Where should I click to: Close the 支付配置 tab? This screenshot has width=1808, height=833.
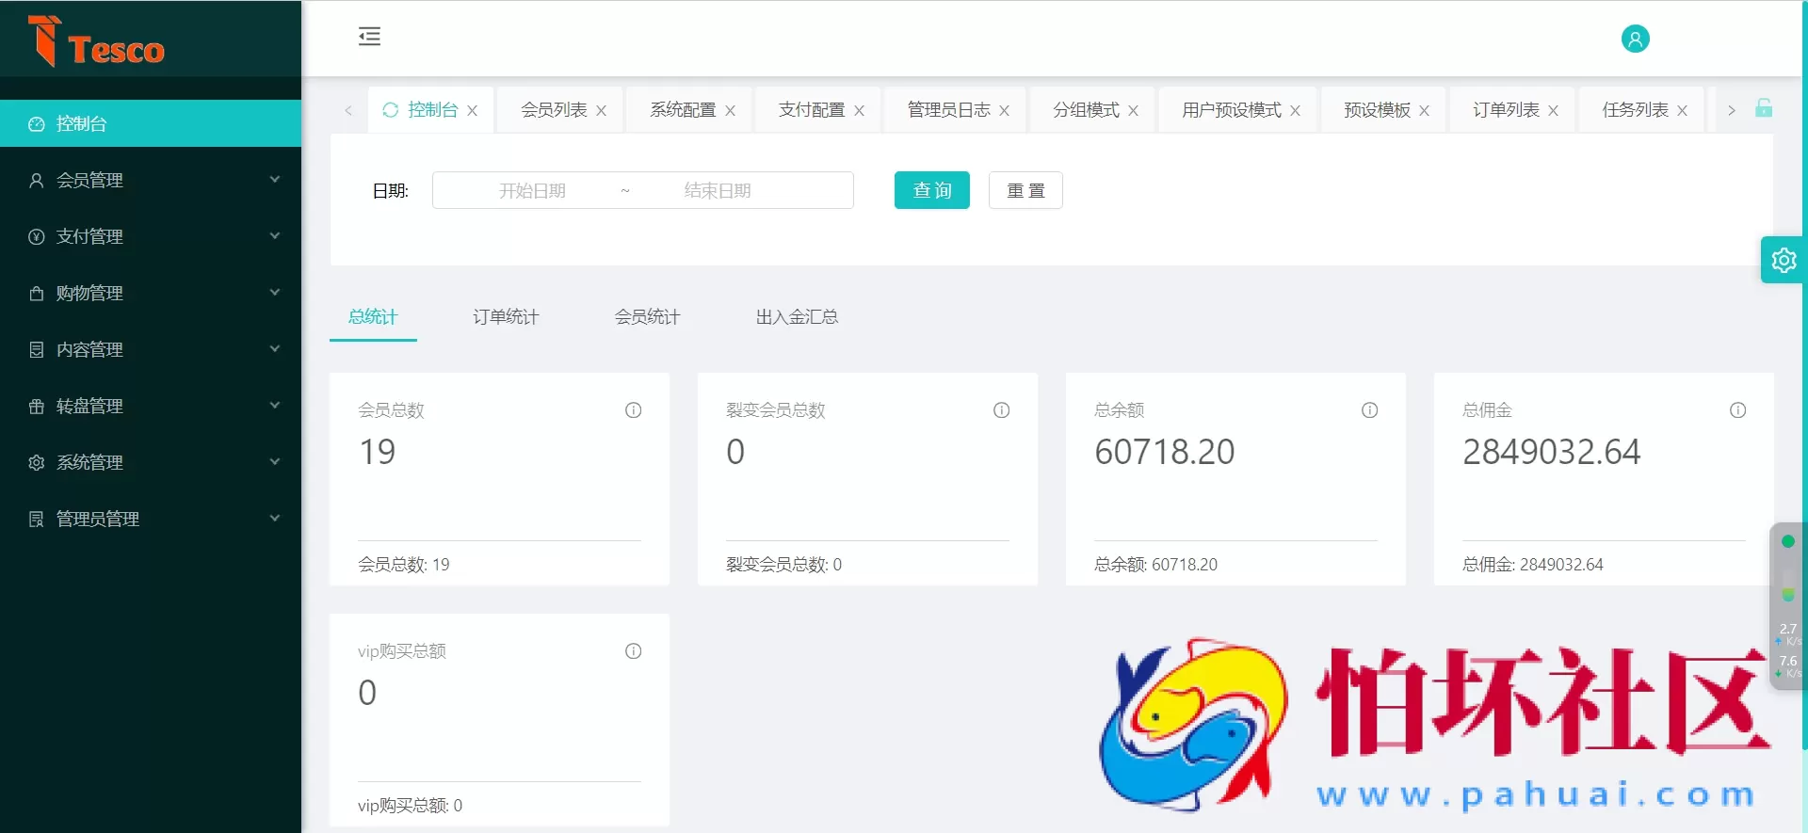(860, 111)
